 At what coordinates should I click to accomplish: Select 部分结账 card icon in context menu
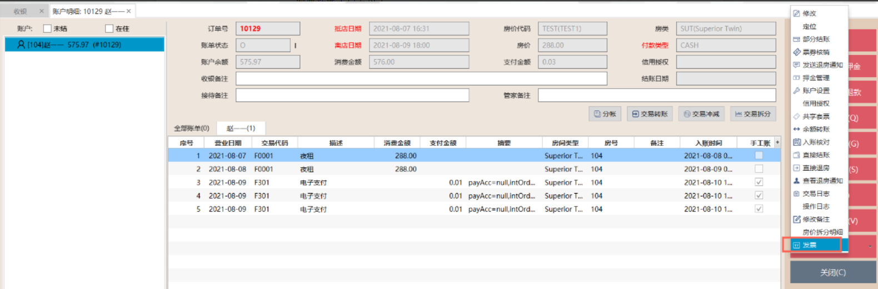click(x=796, y=39)
